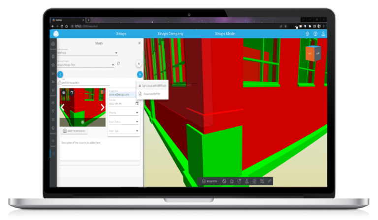Click the issue screenshot thumbnail
This screenshot has height=220, width=378.
tap(83, 107)
